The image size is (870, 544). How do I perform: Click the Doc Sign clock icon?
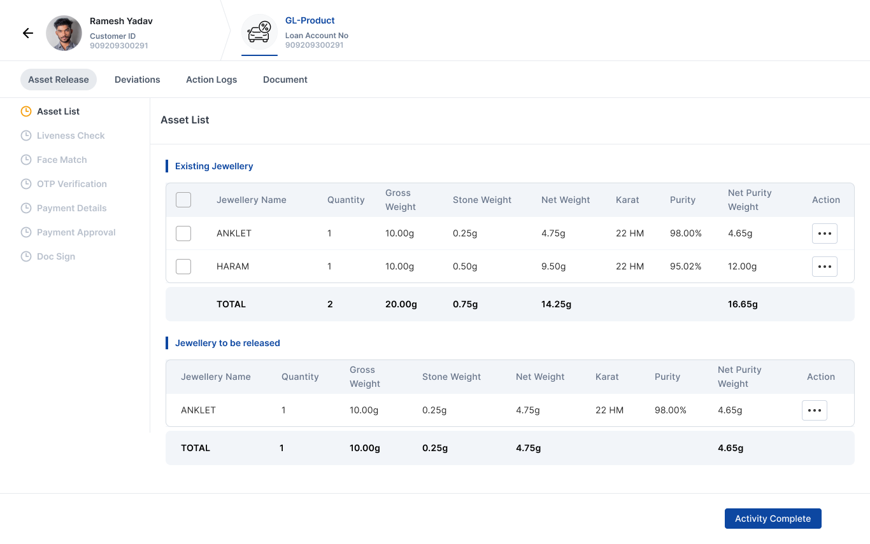(x=26, y=256)
